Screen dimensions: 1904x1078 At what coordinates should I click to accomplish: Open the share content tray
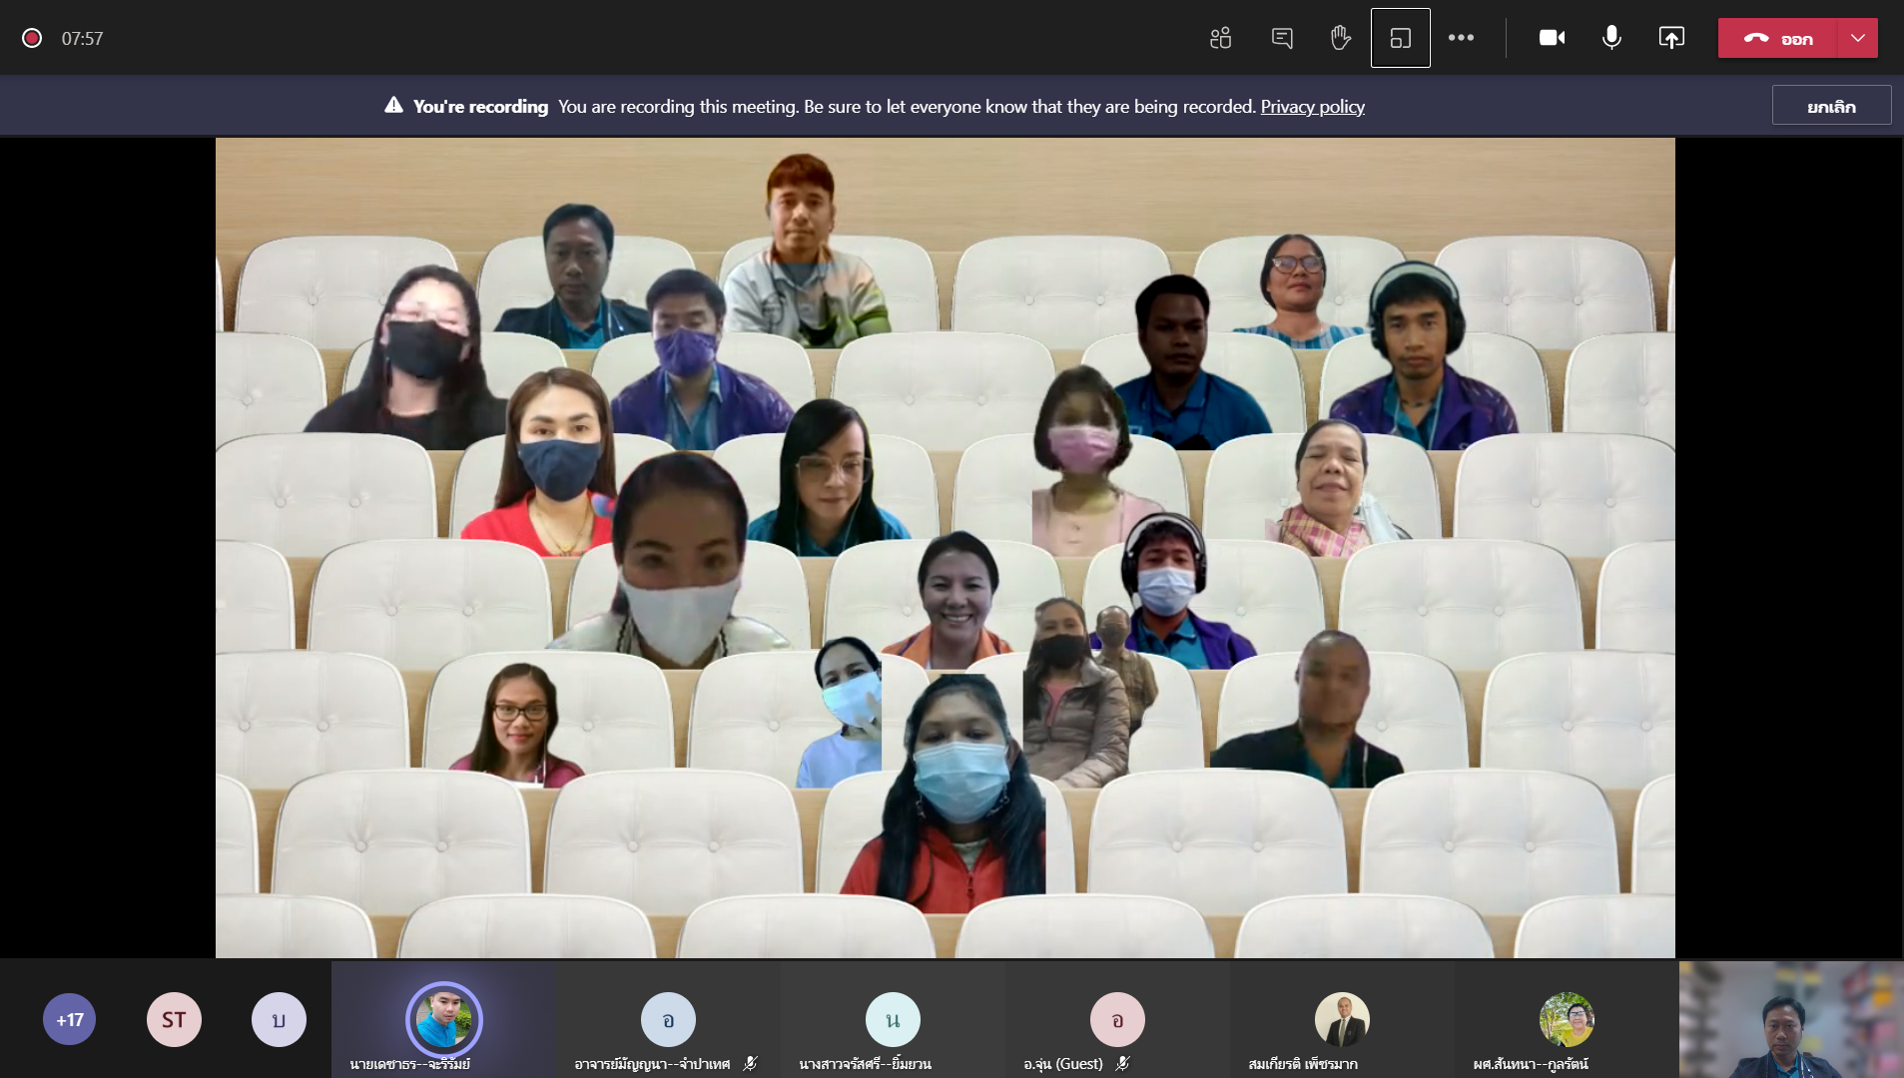tap(1671, 38)
